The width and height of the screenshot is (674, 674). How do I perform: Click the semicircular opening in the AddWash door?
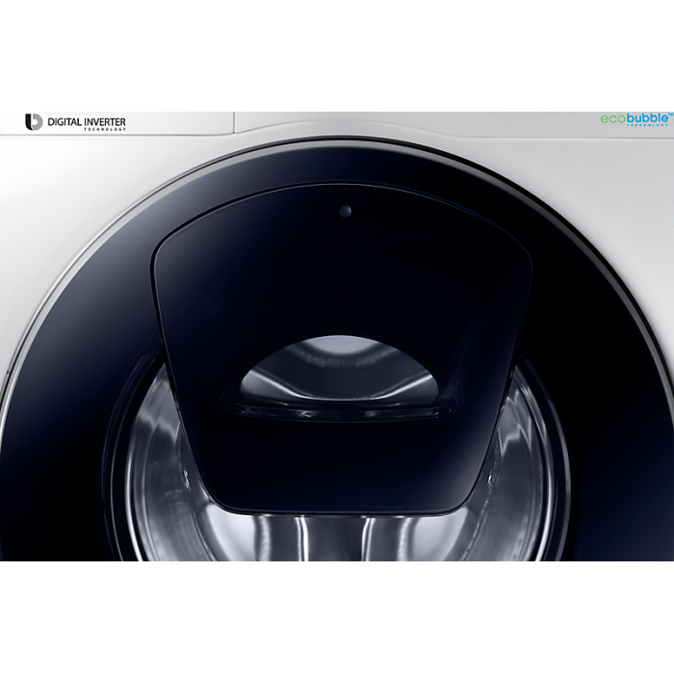coord(339,371)
